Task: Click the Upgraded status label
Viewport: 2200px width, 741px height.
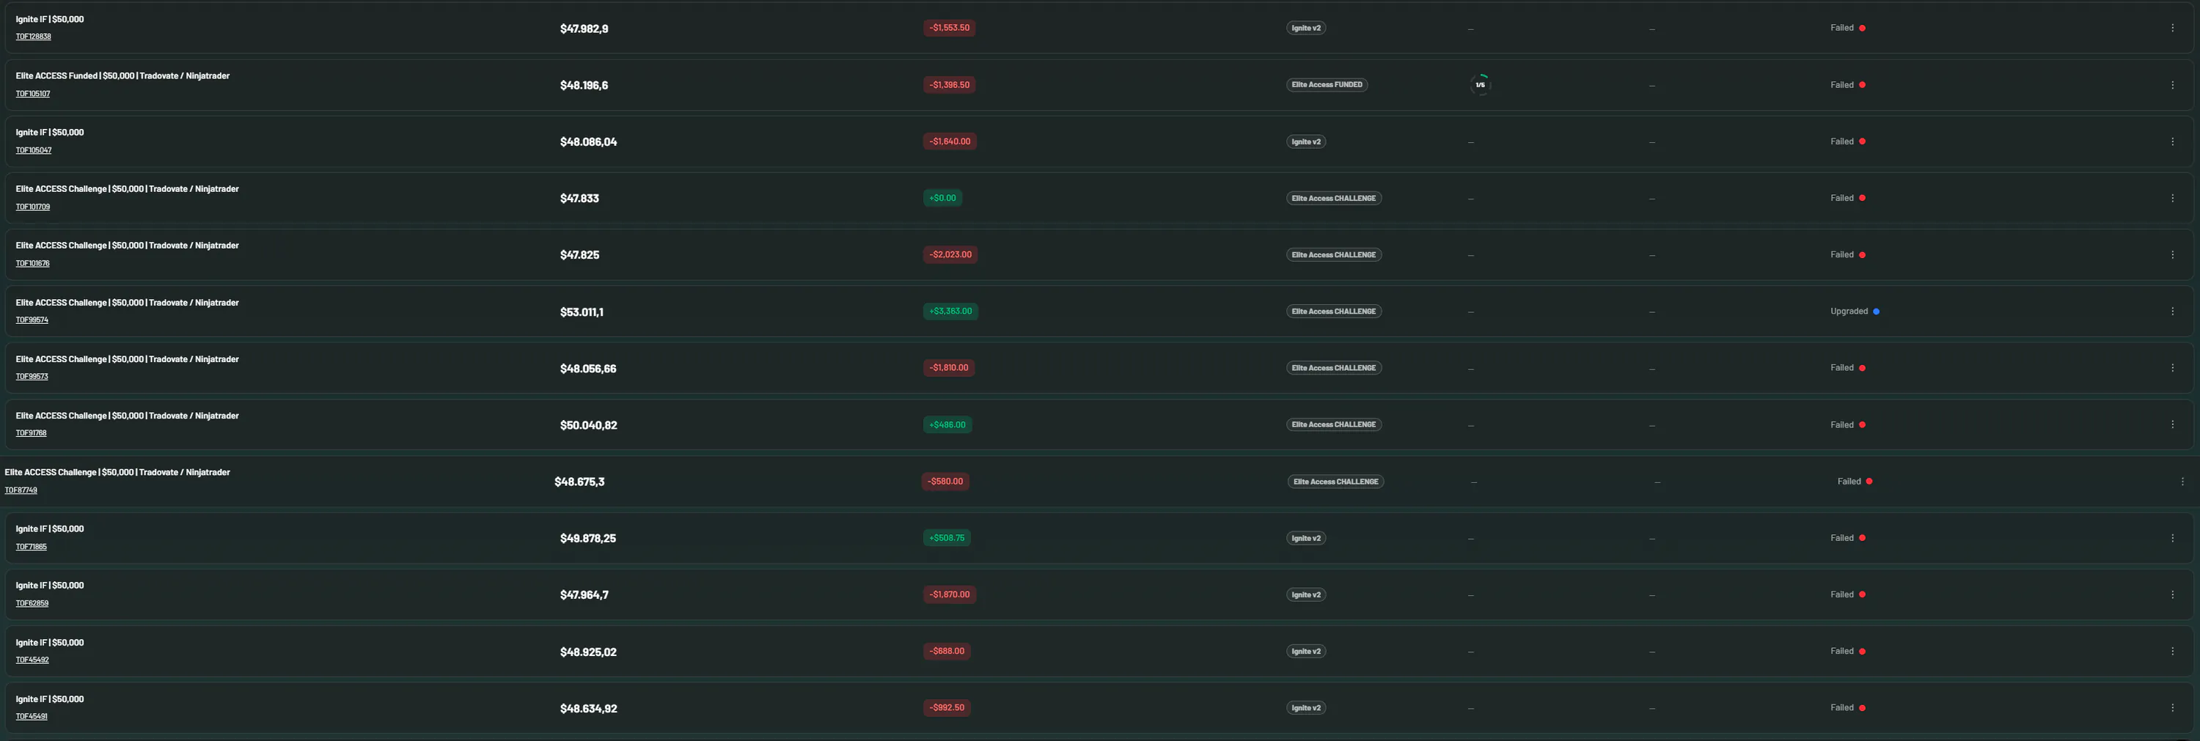Action: (x=1848, y=311)
